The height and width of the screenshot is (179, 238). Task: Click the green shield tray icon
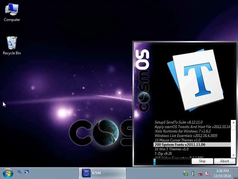(185, 173)
